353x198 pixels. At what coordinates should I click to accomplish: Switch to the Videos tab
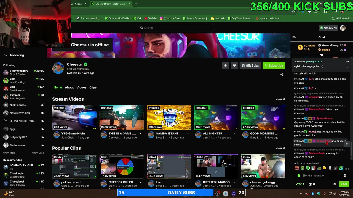pyautogui.click(x=81, y=87)
